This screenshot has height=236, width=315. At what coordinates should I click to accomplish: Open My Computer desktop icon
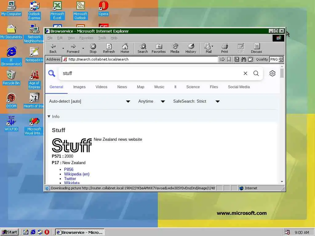11,9
